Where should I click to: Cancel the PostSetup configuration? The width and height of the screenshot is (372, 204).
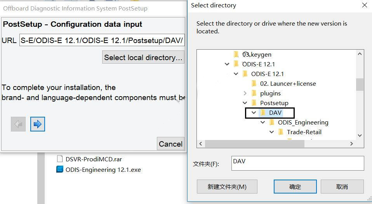(x=170, y=144)
